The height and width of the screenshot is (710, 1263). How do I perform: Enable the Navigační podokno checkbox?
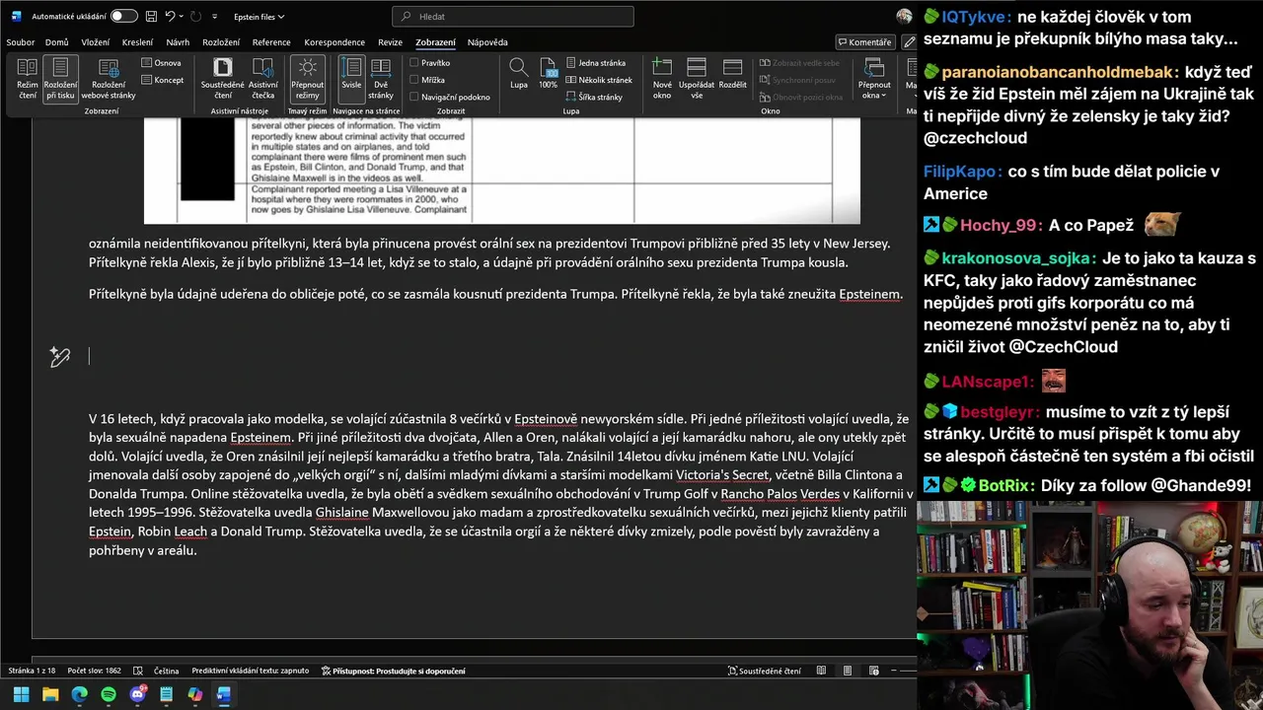pyautogui.click(x=450, y=97)
